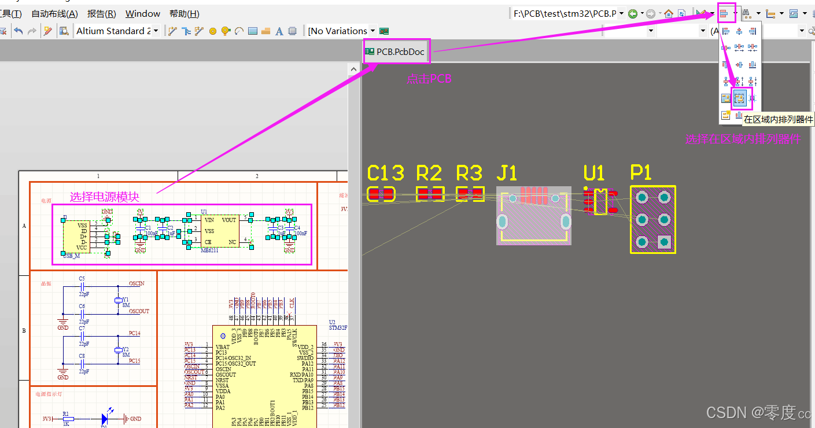The height and width of the screenshot is (428, 815).
Task: Select the differential pair routing tool
Action: click(x=199, y=31)
